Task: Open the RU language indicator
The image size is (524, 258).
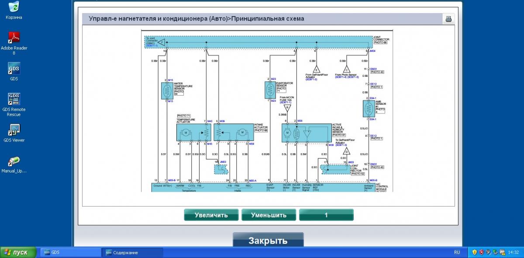Action: click(457, 252)
